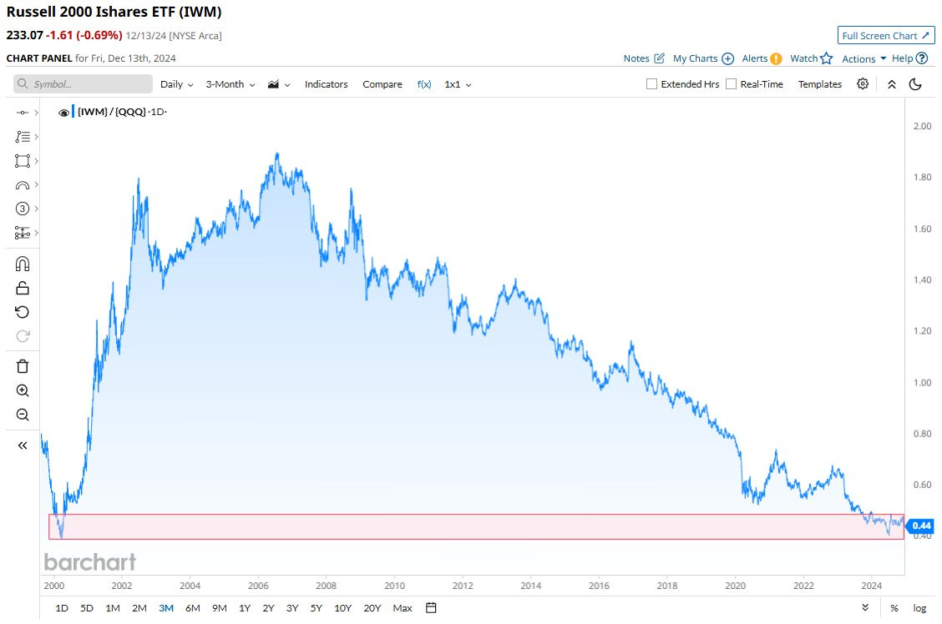Select the 1M time range
942x624 pixels.
click(x=113, y=608)
